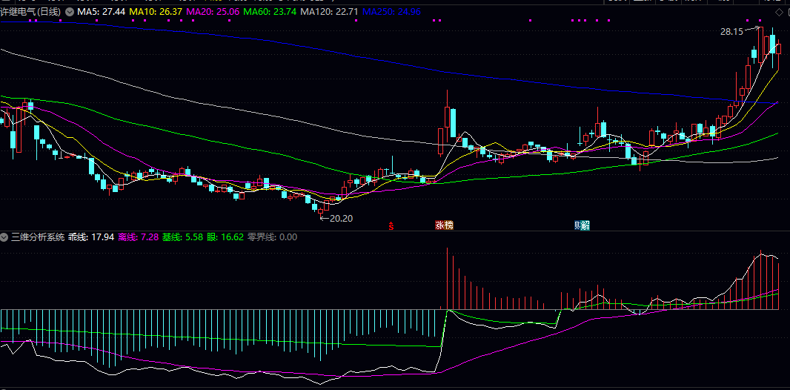Open the 财解 event marker

(x=582, y=225)
